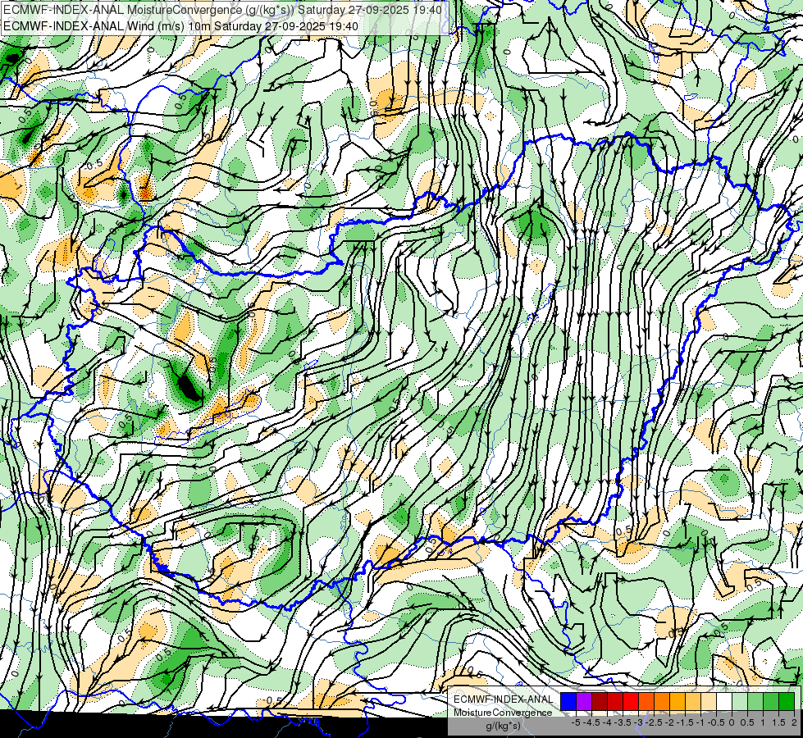
Task: Click the g/(kg*s) unit label in legend
Action: pos(504,726)
